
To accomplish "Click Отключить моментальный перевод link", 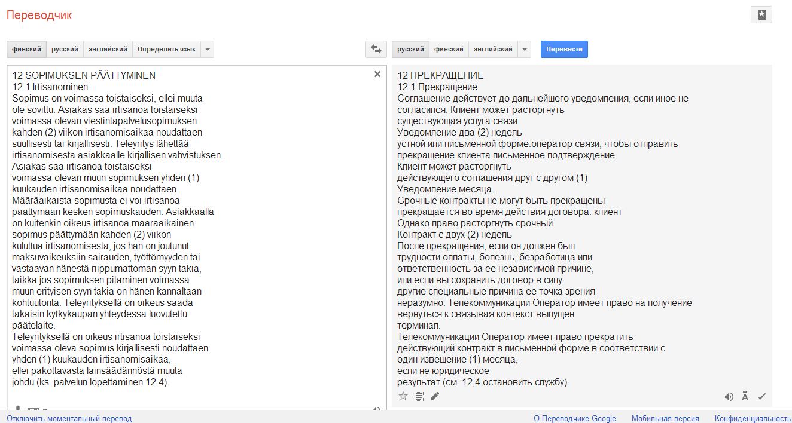I will [69, 418].
